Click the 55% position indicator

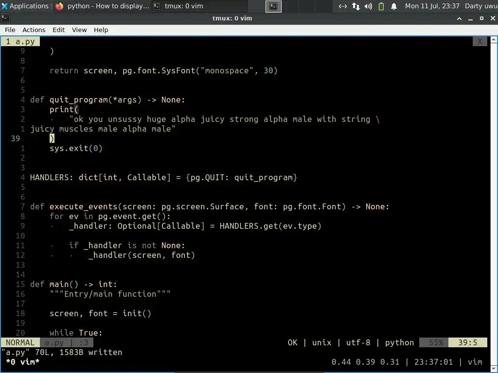(x=434, y=342)
